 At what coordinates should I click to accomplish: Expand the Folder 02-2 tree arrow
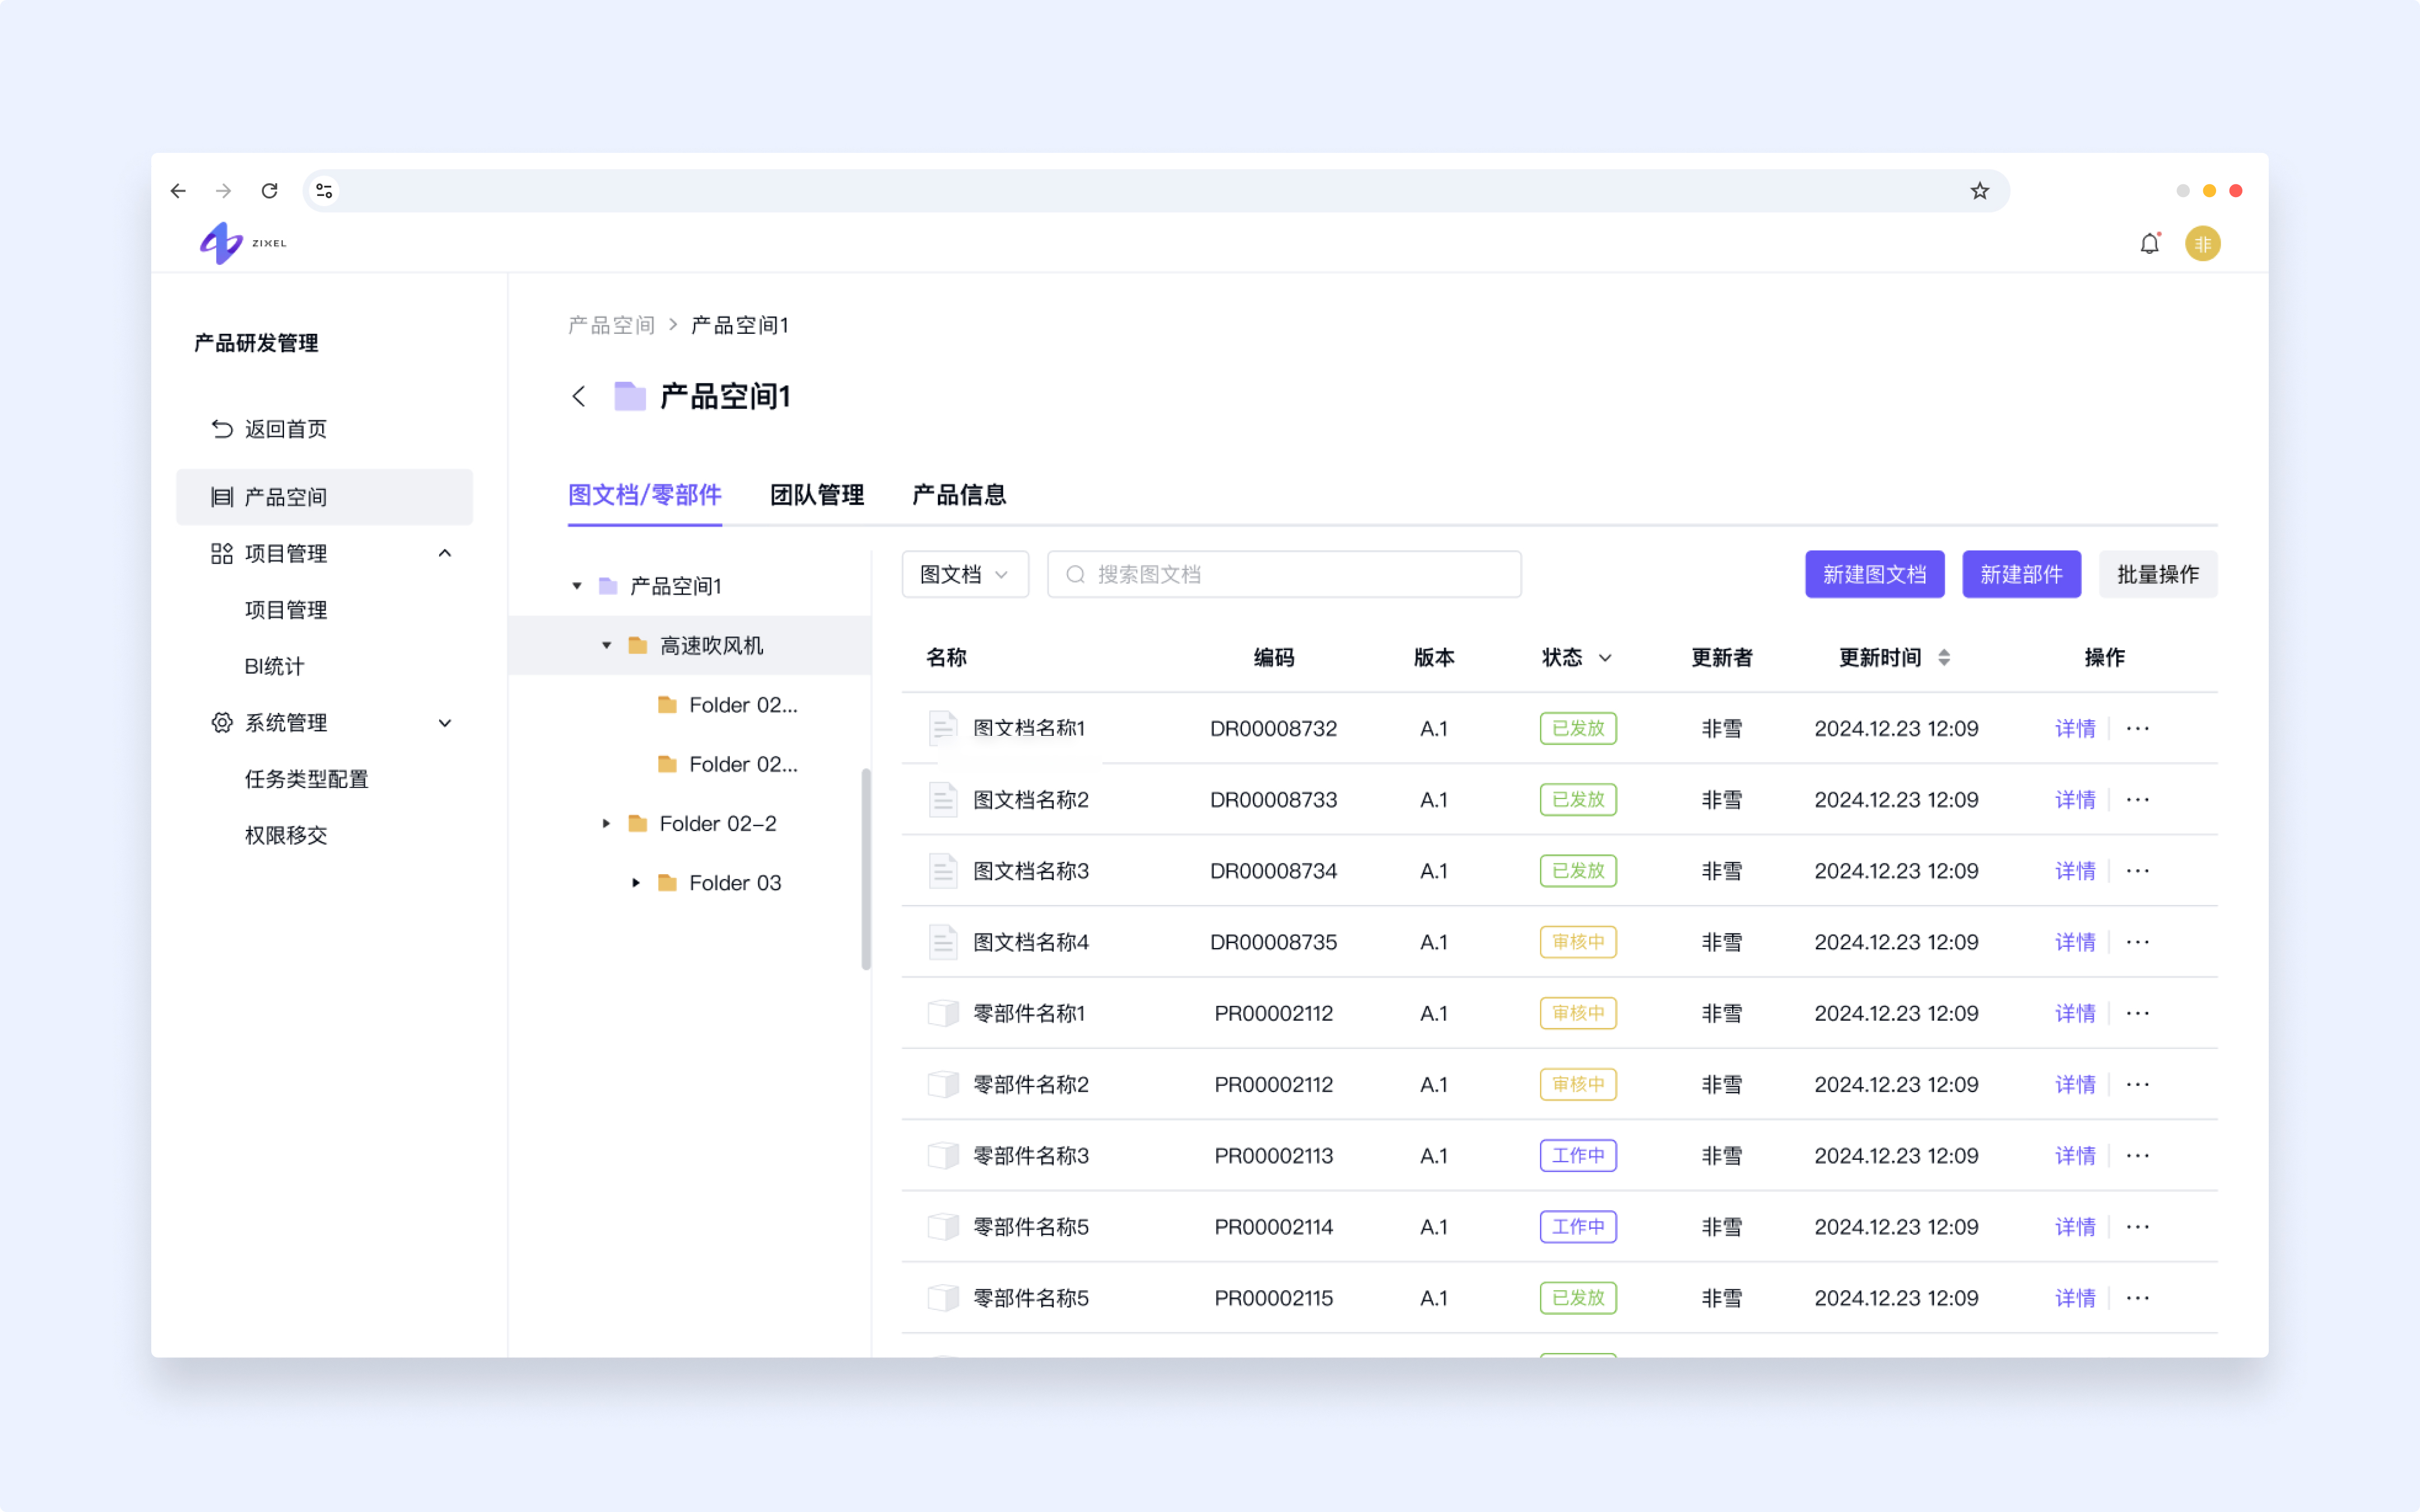coord(607,824)
